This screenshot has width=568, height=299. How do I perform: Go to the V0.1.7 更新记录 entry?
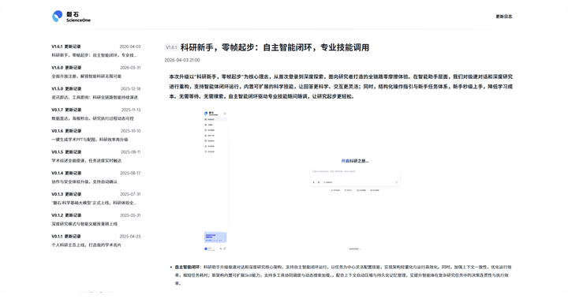[96, 114]
